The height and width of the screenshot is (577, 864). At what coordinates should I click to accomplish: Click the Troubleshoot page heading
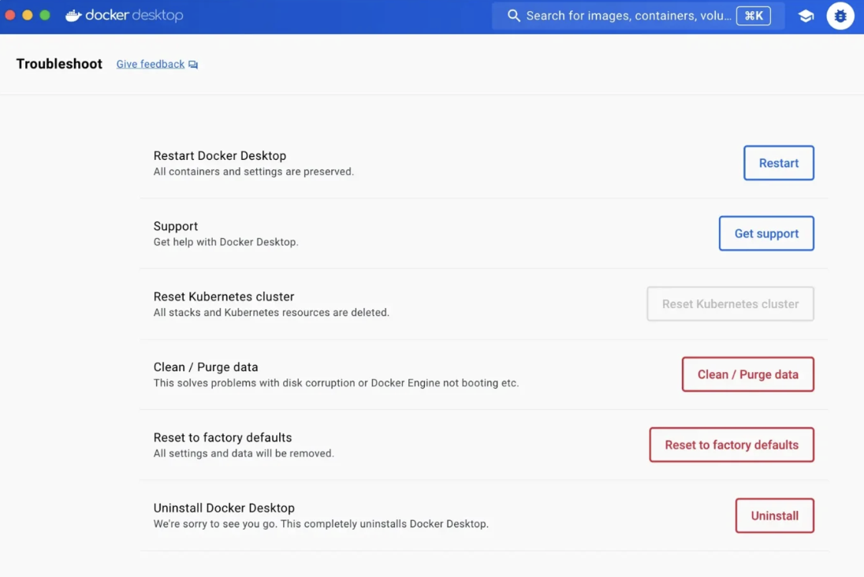coord(59,64)
